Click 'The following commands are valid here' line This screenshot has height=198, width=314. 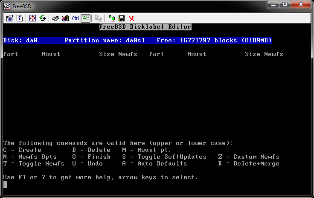click(x=118, y=143)
